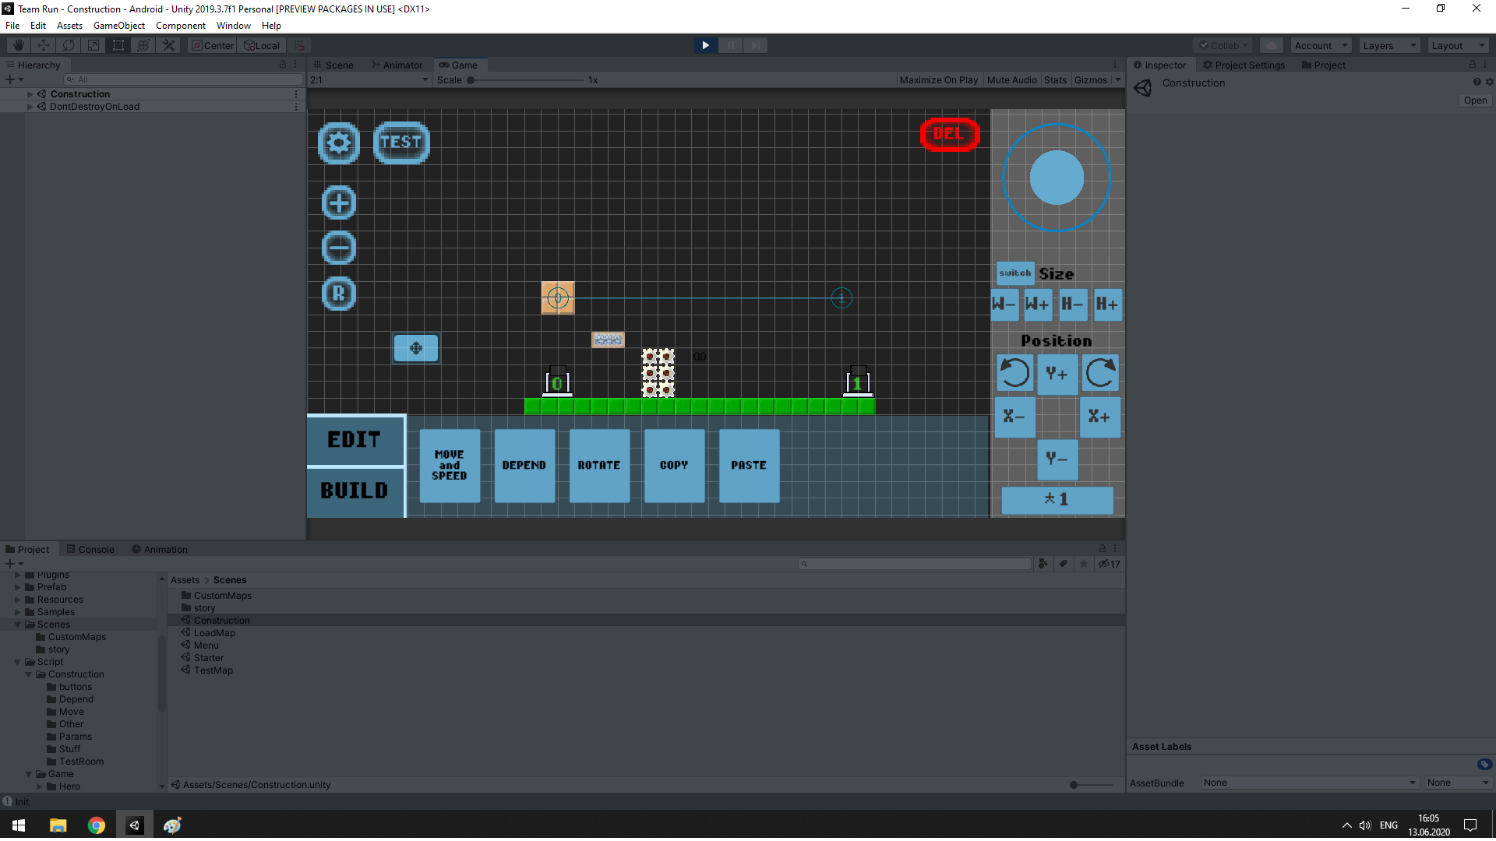
Task: Toggle Mute Audio in Game view
Action: pyautogui.click(x=1011, y=80)
